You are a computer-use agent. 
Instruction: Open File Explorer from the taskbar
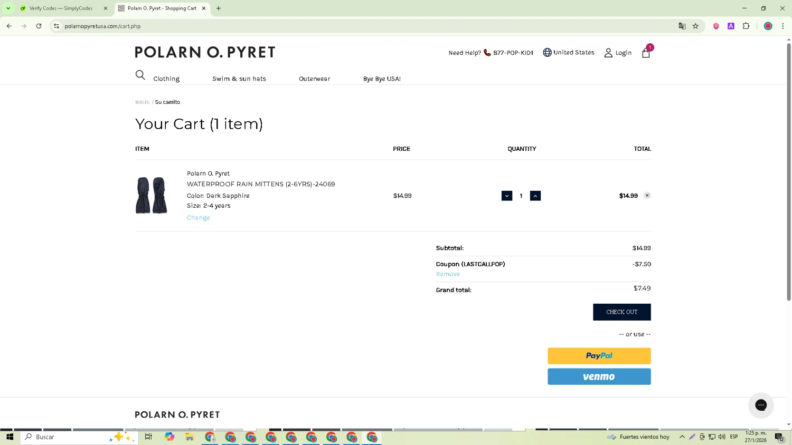tap(190, 437)
